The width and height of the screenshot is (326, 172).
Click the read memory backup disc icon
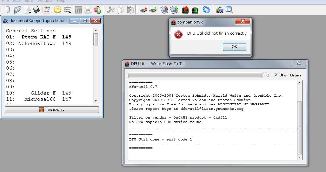click(x=164, y=10)
